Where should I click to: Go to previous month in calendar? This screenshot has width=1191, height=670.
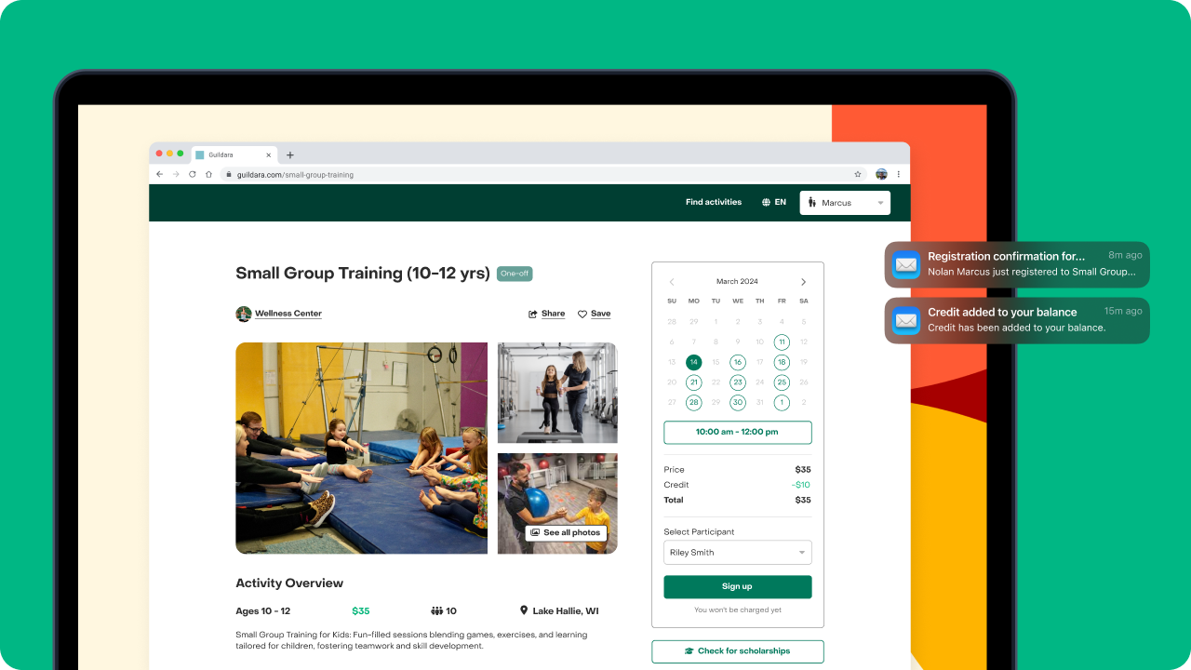672,282
